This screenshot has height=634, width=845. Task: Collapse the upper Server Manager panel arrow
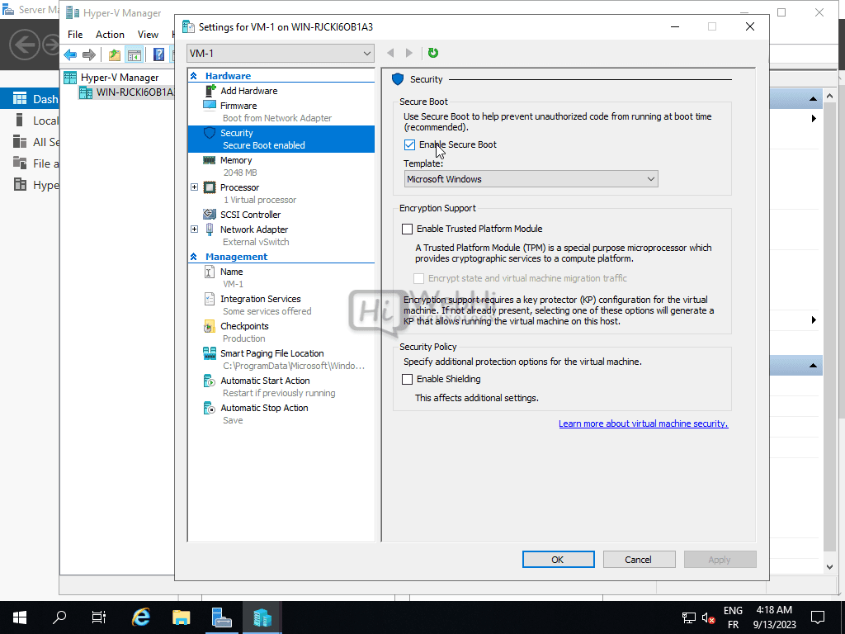pos(813,99)
